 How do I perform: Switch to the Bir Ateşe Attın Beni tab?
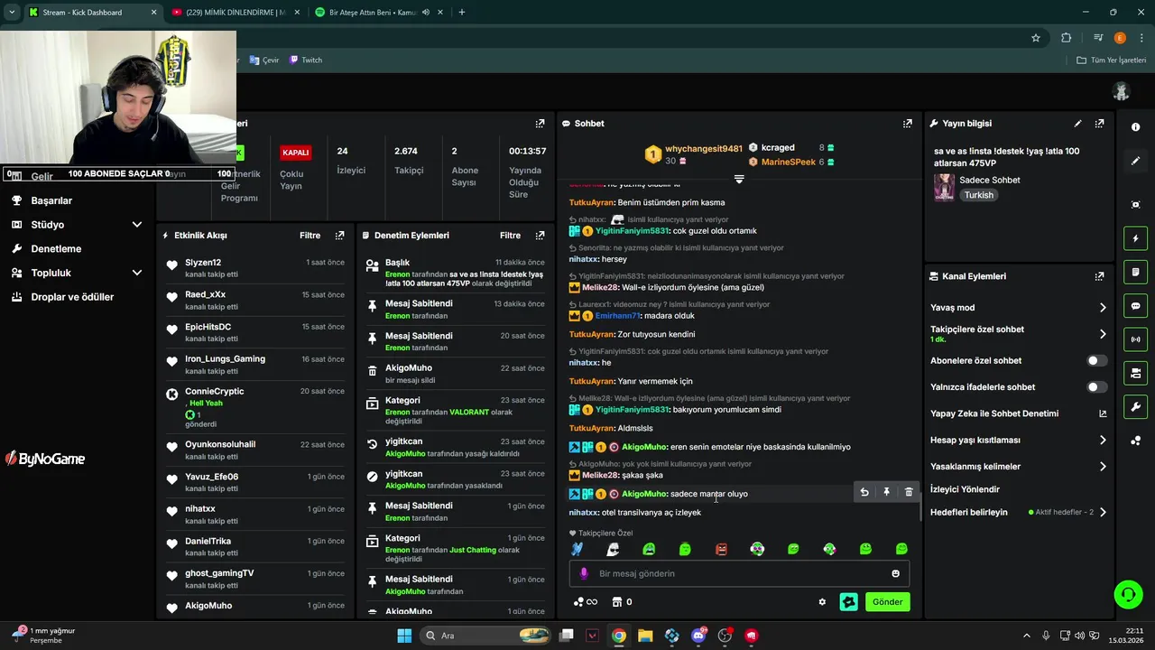(377, 13)
